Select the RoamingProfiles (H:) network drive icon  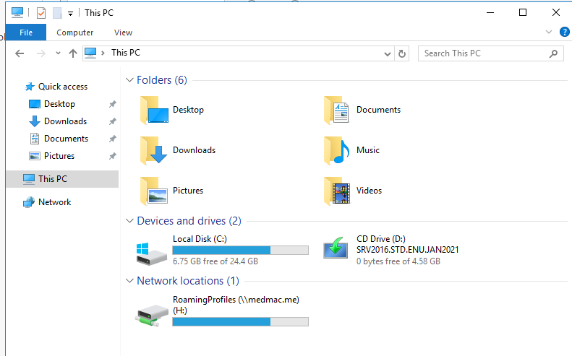(153, 316)
